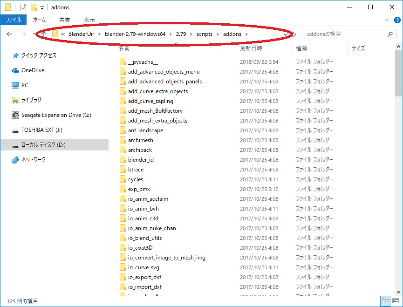Viewport: 403px width, 307px height.
Task: Switch to the 表示 ribbon tab
Action: (x=89, y=20)
